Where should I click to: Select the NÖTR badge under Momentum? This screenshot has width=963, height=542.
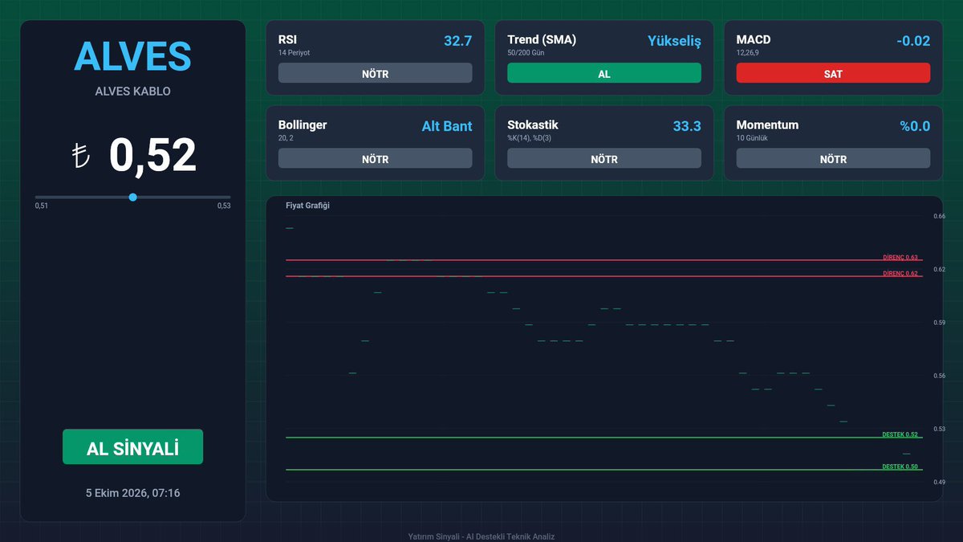[x=833, y=159]
